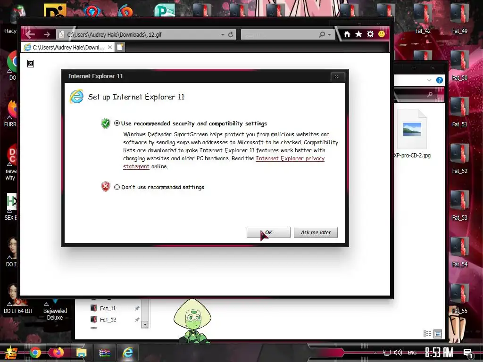Close the C:\Users\Audrey Hale tab
483x362 pixels.
click(109, 47)
